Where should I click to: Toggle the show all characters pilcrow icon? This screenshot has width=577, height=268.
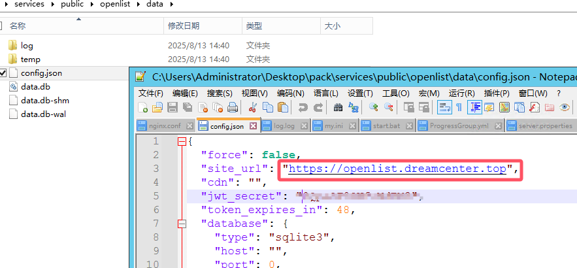pos(459,108)
